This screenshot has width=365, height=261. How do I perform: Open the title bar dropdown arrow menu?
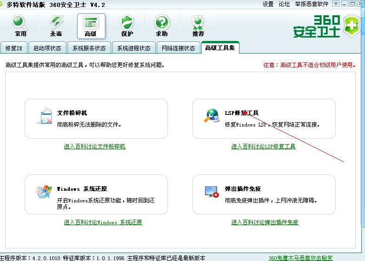(x=336, y=4)
